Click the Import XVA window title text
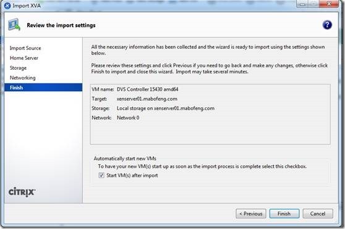Screen dimensions: 345x229 [27, 6]
